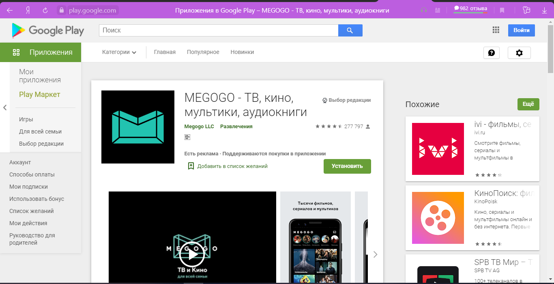Add to wishlist via bookmark icon
This screenshot has width=554, height=284.
191,166
